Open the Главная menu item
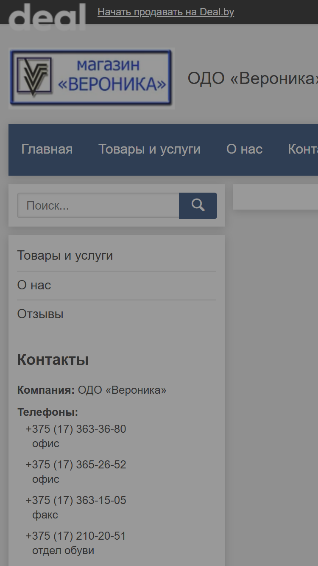 (x=47, y=149)
